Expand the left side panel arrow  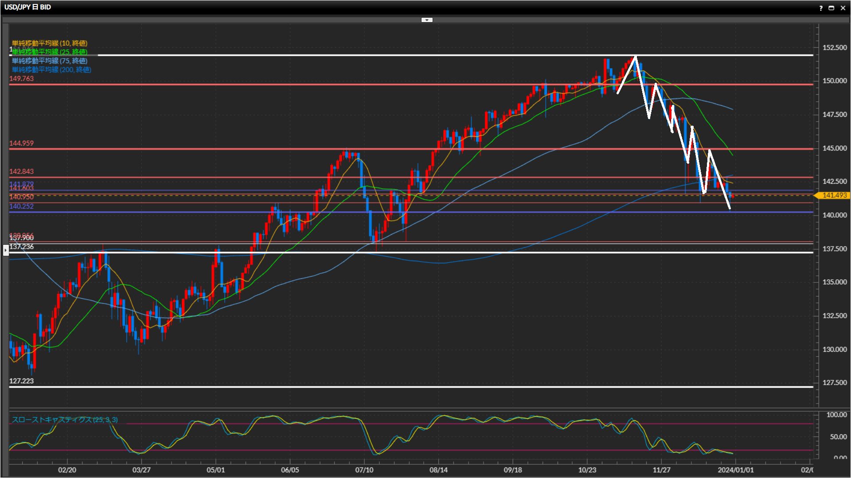click(5, 251)
